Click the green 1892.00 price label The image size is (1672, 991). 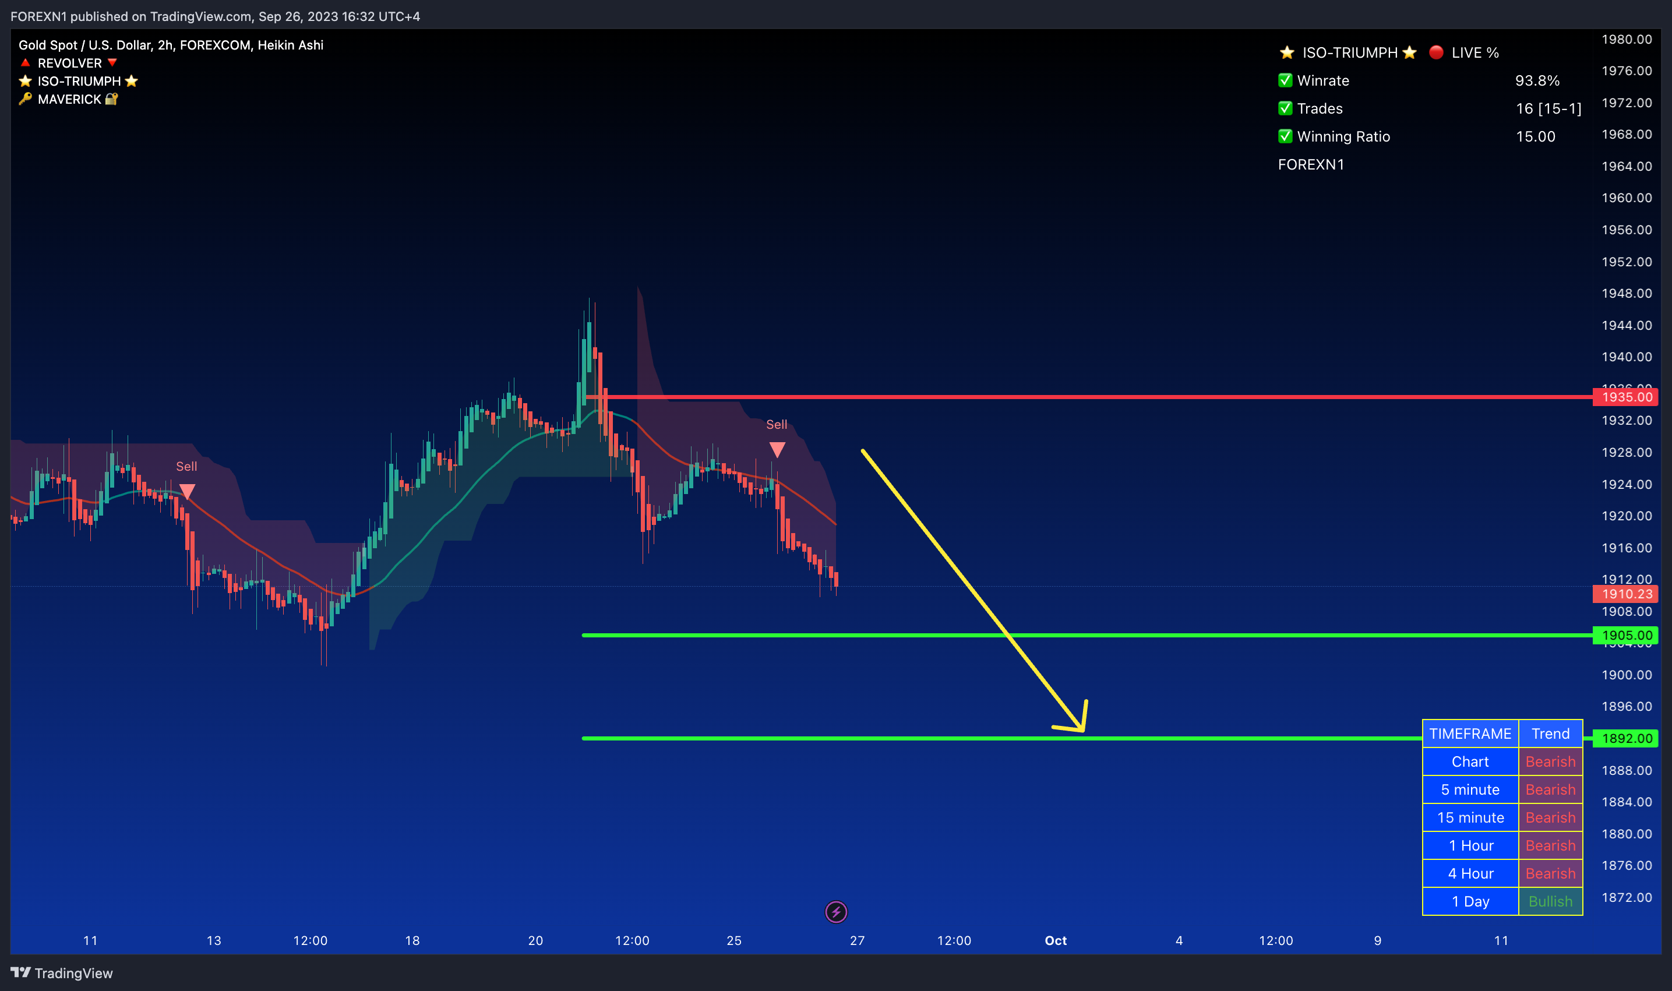pyautogui.click(x=1627, y=738)
